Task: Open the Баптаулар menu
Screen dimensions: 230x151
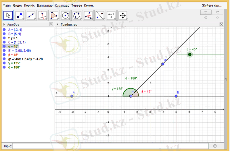Action: [45, 5]
